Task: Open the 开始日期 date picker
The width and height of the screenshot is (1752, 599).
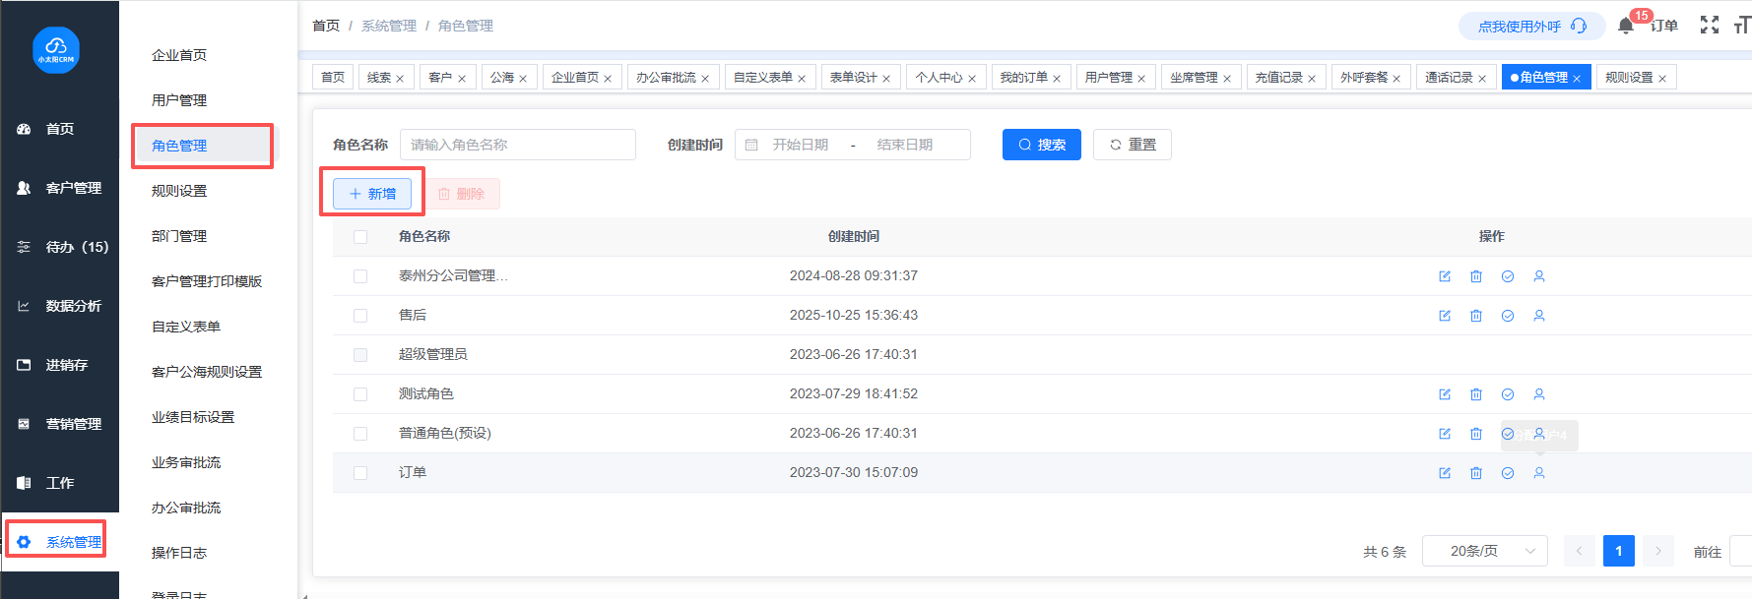Action: click(800, 145)
